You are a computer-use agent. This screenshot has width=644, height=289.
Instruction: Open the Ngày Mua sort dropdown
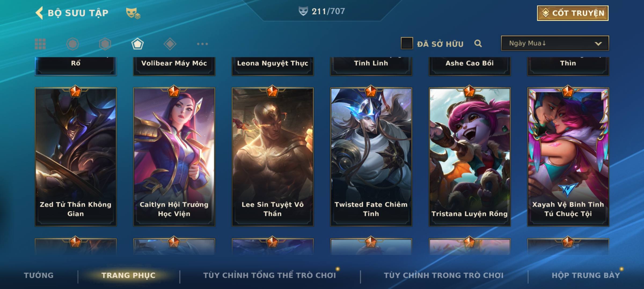click(x=555, y=43)
